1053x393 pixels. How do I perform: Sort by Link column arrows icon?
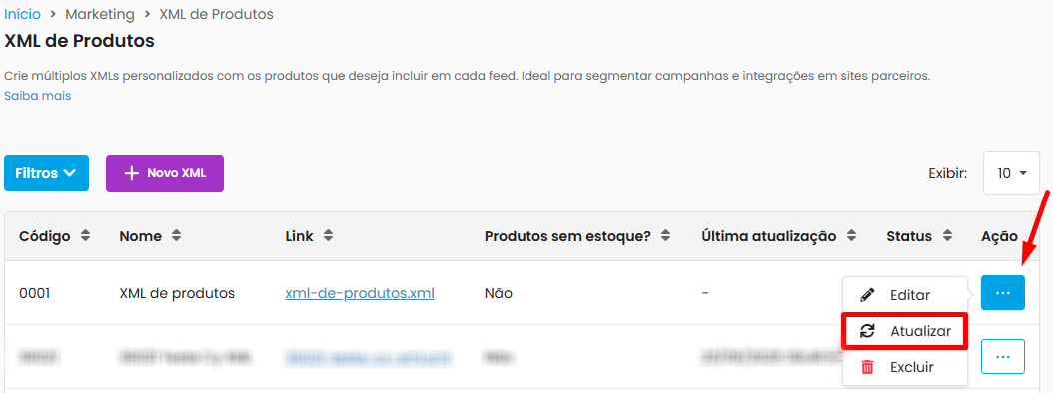(x=328, y=236)
